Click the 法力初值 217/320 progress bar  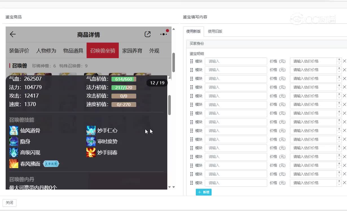coord(124,88)
